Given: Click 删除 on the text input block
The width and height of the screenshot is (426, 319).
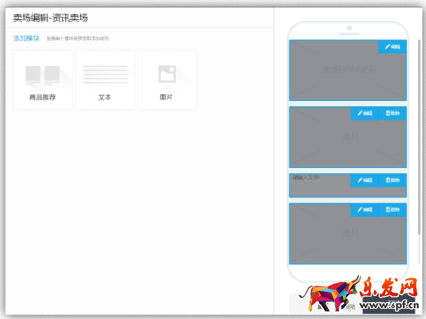Looking at the screenshot, I should click(392, 180).
